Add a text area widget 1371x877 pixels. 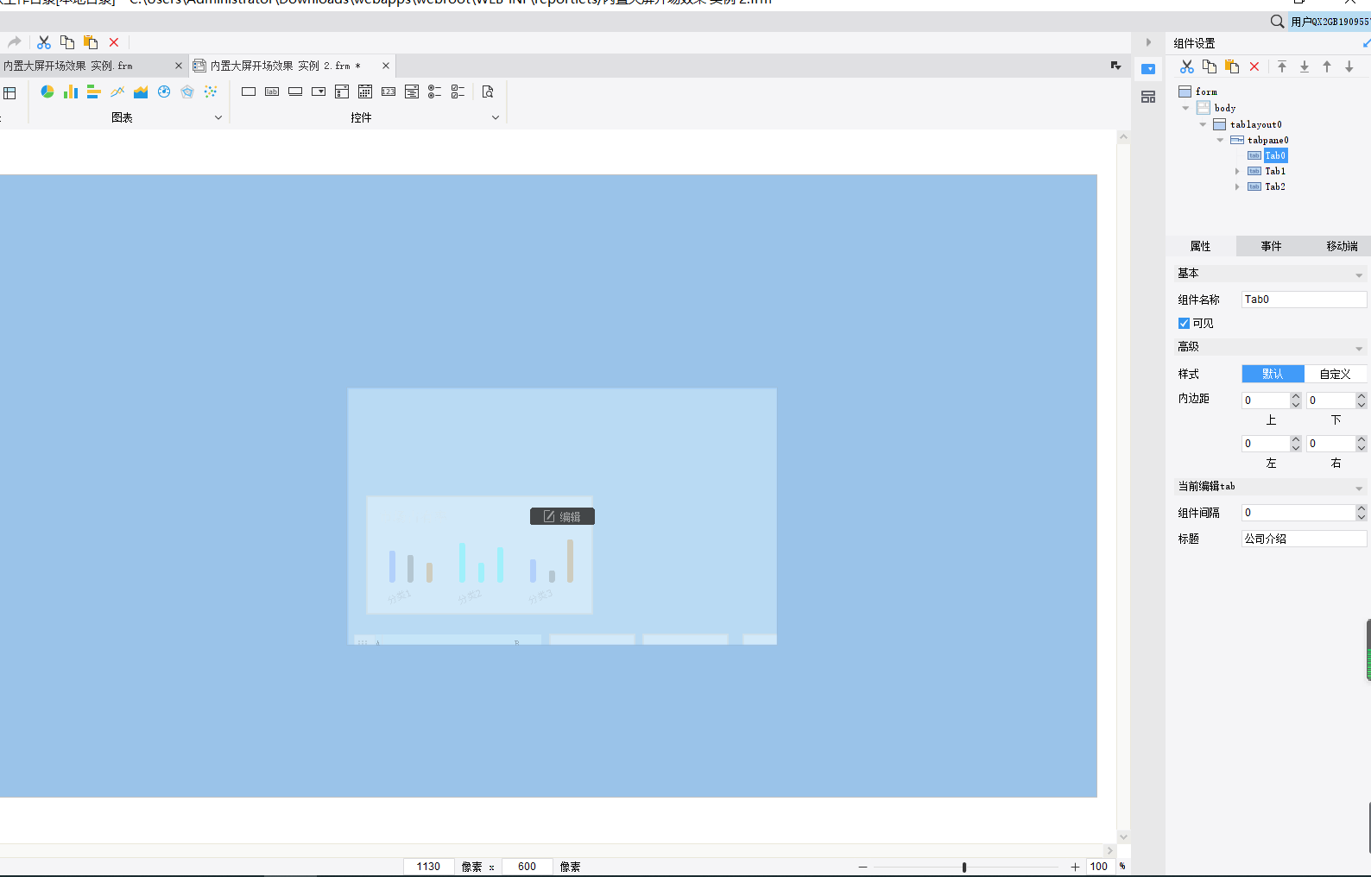pyautogui.click(x=412, y=91)
